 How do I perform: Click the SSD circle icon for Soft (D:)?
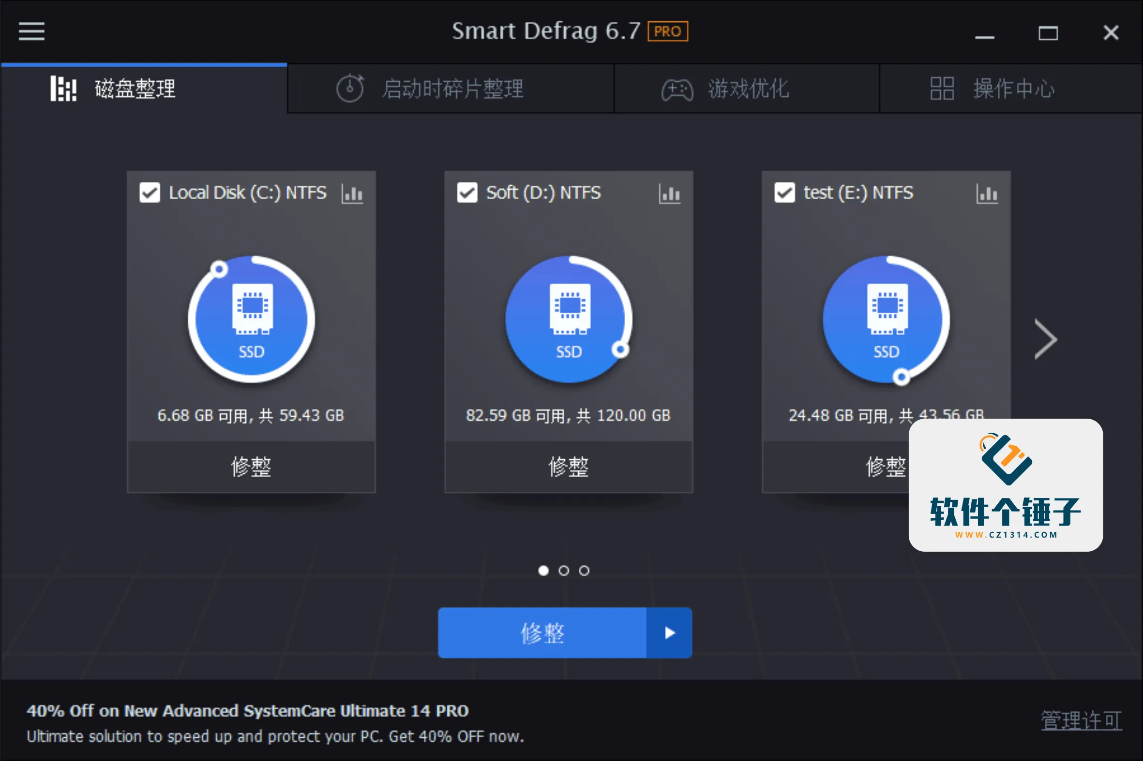coord(569,320)
